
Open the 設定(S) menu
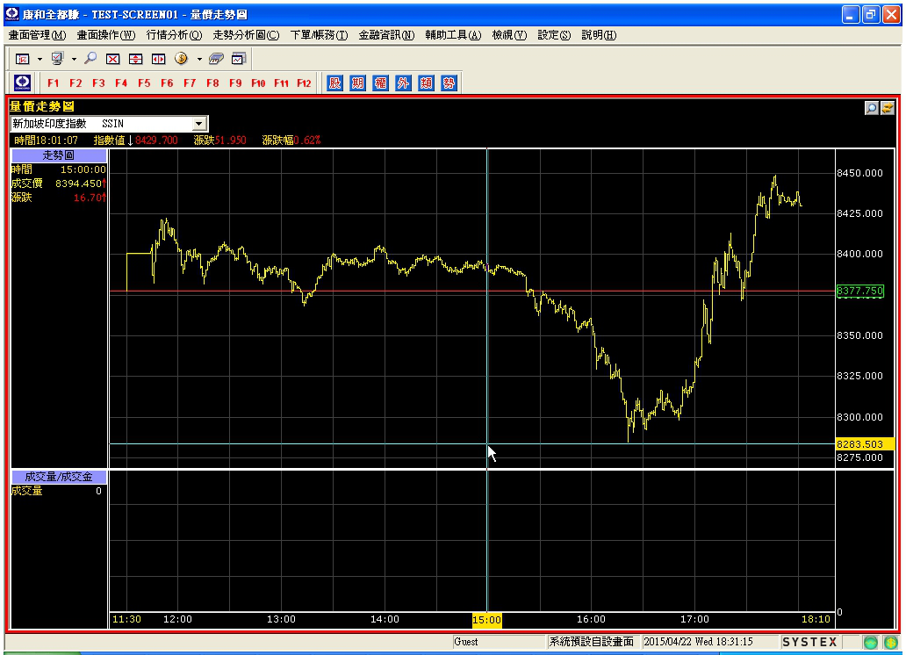[554, 35]
